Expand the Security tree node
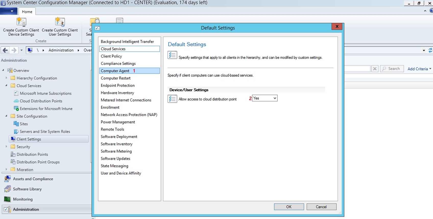The width and height of the screenshot is (433, 219). [x=6, y=147]
